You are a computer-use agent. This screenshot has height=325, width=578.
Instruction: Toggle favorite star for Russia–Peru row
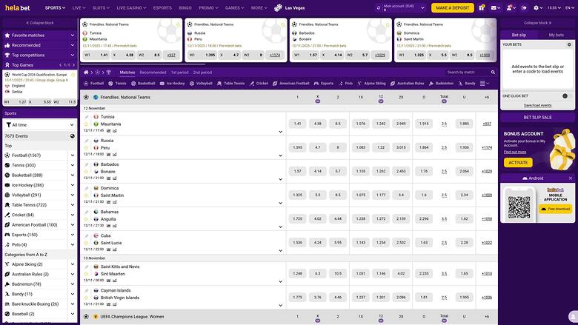tap(87, 148)
